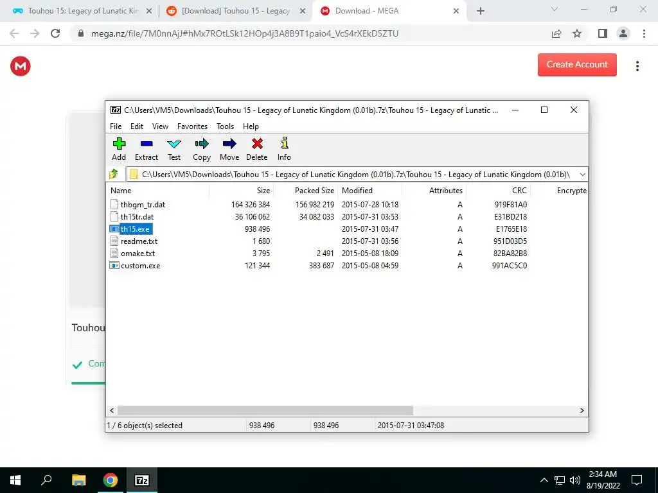Reload the page in Chrome
Viewport: 658px width, 493px height.
coord(55,33)
